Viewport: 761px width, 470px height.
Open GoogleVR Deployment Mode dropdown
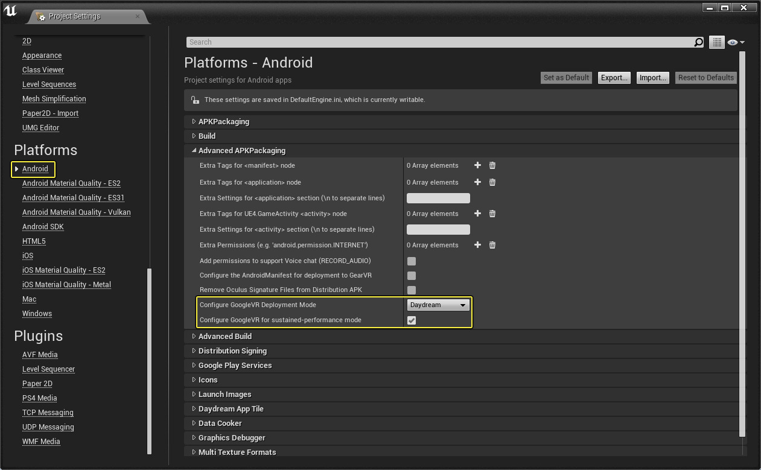(438, 305)
